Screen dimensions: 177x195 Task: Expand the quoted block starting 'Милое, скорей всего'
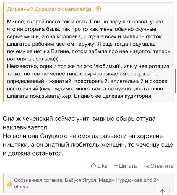[x=89, y=59]
